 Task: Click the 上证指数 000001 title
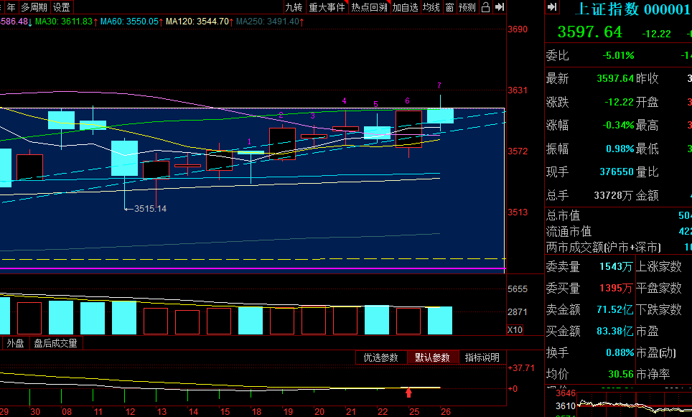633,9
